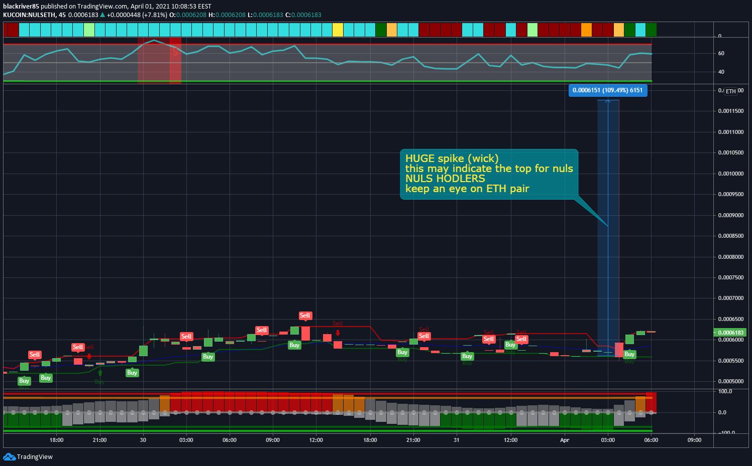Click the O:0.0006208 open value
This screenshot has height=466, width=752.
(188, 15)
